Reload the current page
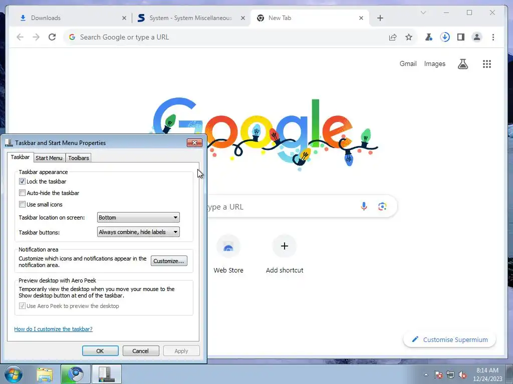The height and width of the screenshot is (384, 513). pos(52,37)
